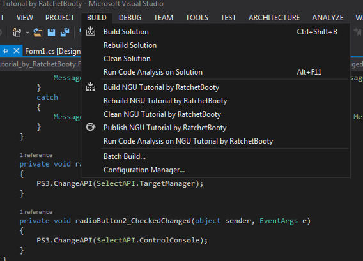Switch to Form1.cs [Design] tab
363x261 pixels.
(53, 51)
